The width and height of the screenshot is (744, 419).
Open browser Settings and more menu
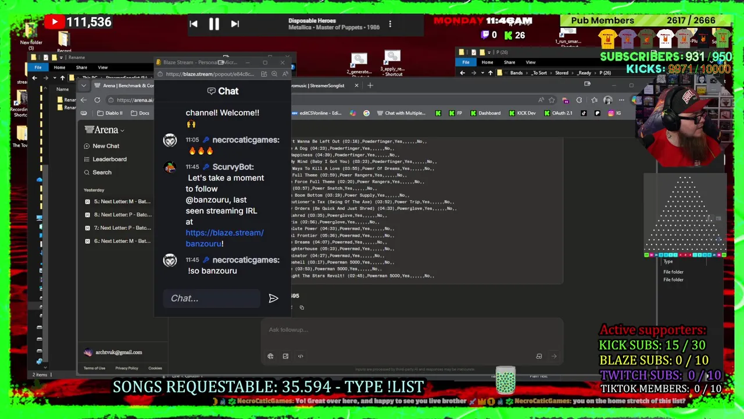tap(621, 100)
